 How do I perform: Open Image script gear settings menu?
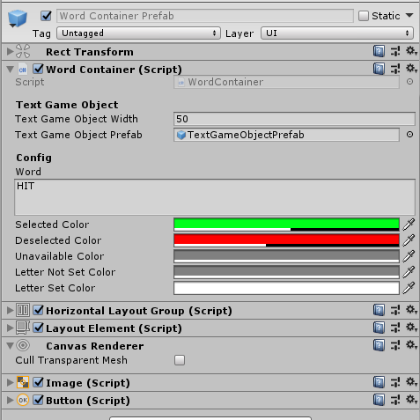click(x=411, y=382)
